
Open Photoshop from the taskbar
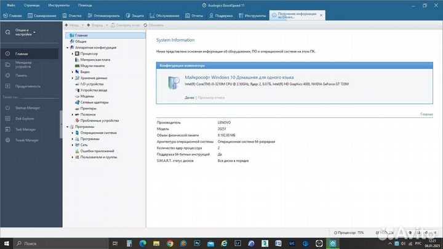(197, 243)
